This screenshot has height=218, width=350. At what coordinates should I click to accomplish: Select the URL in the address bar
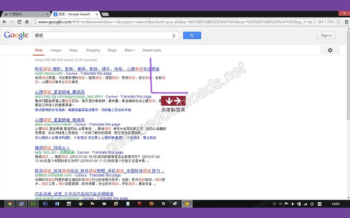pyautogui.click(x=186, y=22)
